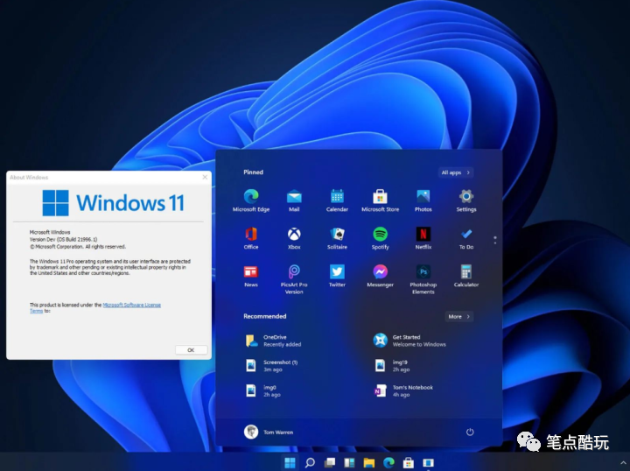This screenshot has height=471, width=630.
Task: Open the Microsoft Software License Terms link
Action: pos(131,305)
